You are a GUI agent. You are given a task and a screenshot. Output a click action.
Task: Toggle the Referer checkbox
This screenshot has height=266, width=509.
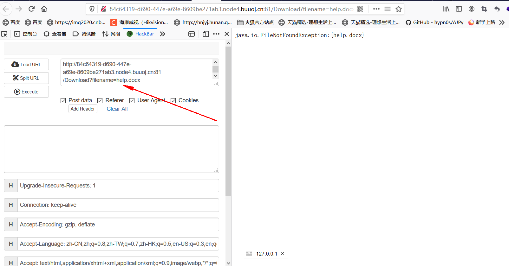100,101
